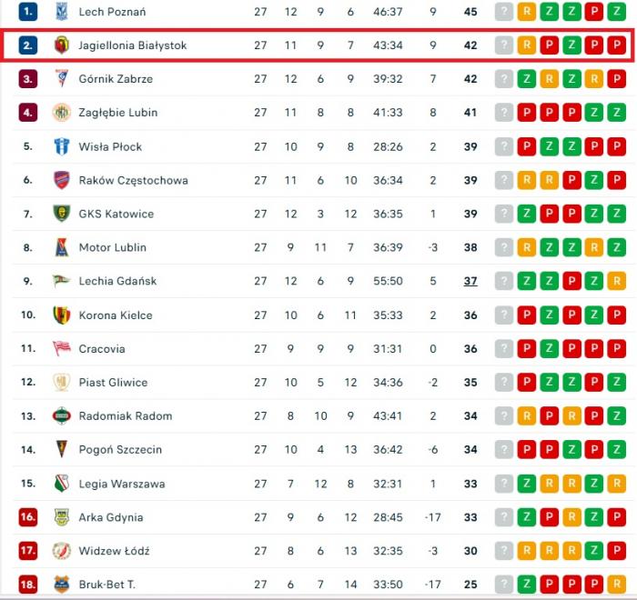Viewport: 637px width, 600px height.
Task: Click the Piast Gliwice club crest
Action: (62, 383)
